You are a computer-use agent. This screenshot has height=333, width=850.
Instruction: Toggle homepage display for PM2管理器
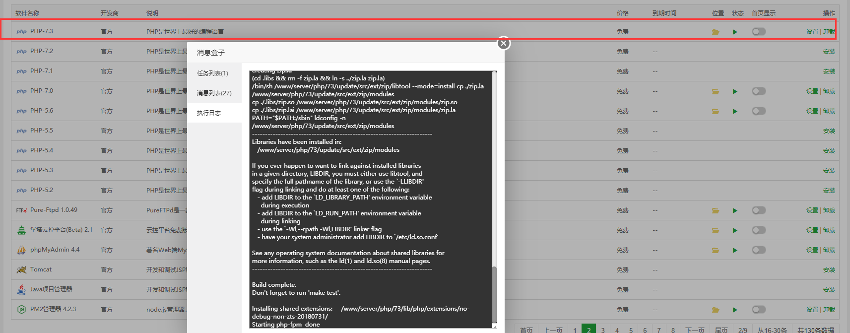759,309
